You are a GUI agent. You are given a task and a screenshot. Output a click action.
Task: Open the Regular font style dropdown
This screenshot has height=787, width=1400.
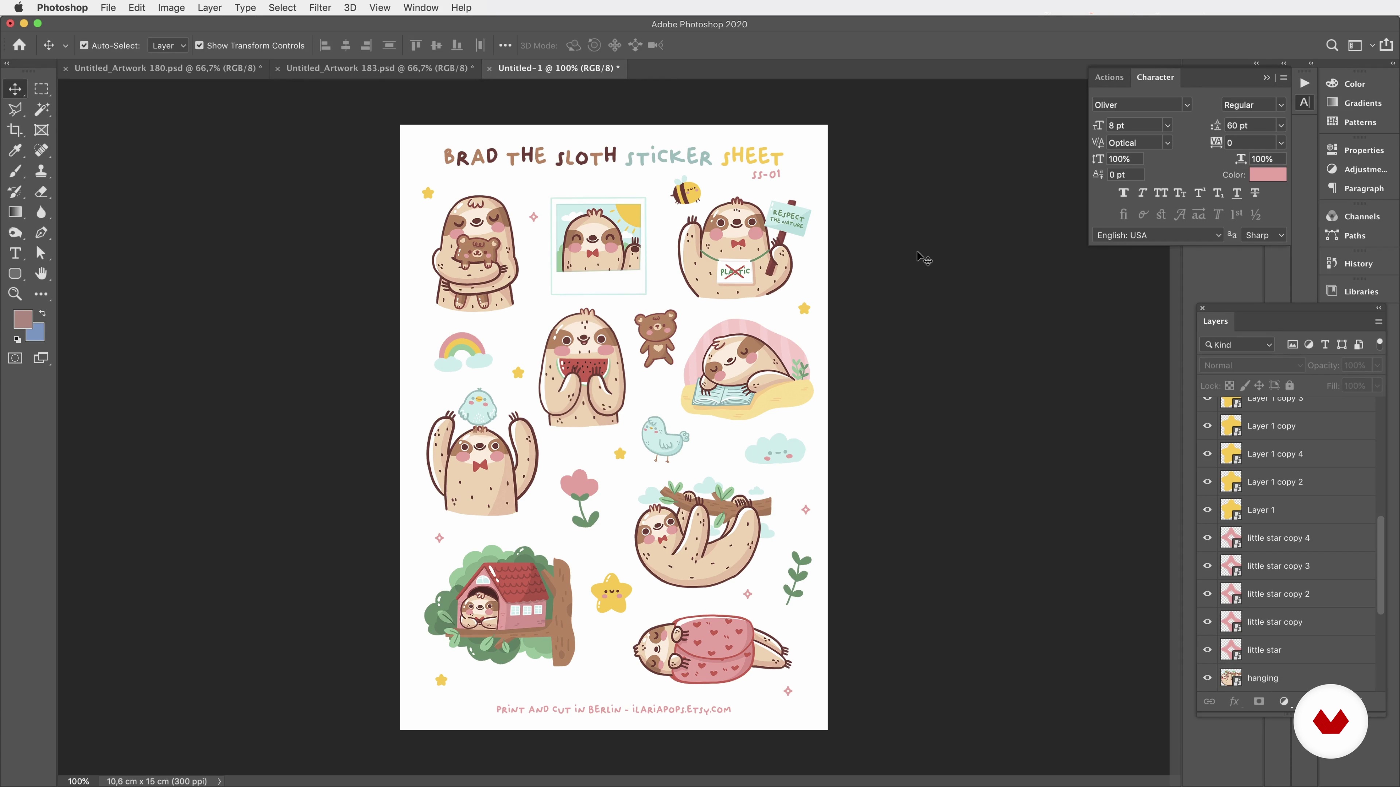(1280, 105)
